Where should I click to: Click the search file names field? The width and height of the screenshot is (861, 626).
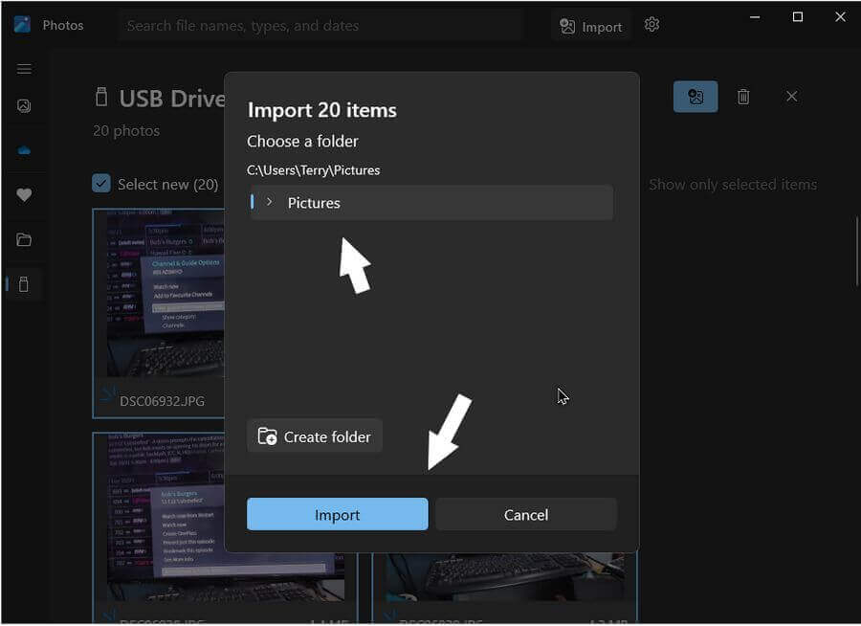[320, 26]
